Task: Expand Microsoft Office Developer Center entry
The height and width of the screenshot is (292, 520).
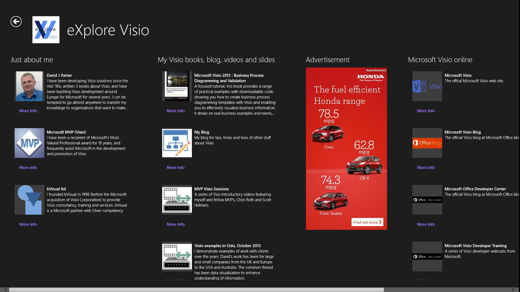Action: coord(426,224)
